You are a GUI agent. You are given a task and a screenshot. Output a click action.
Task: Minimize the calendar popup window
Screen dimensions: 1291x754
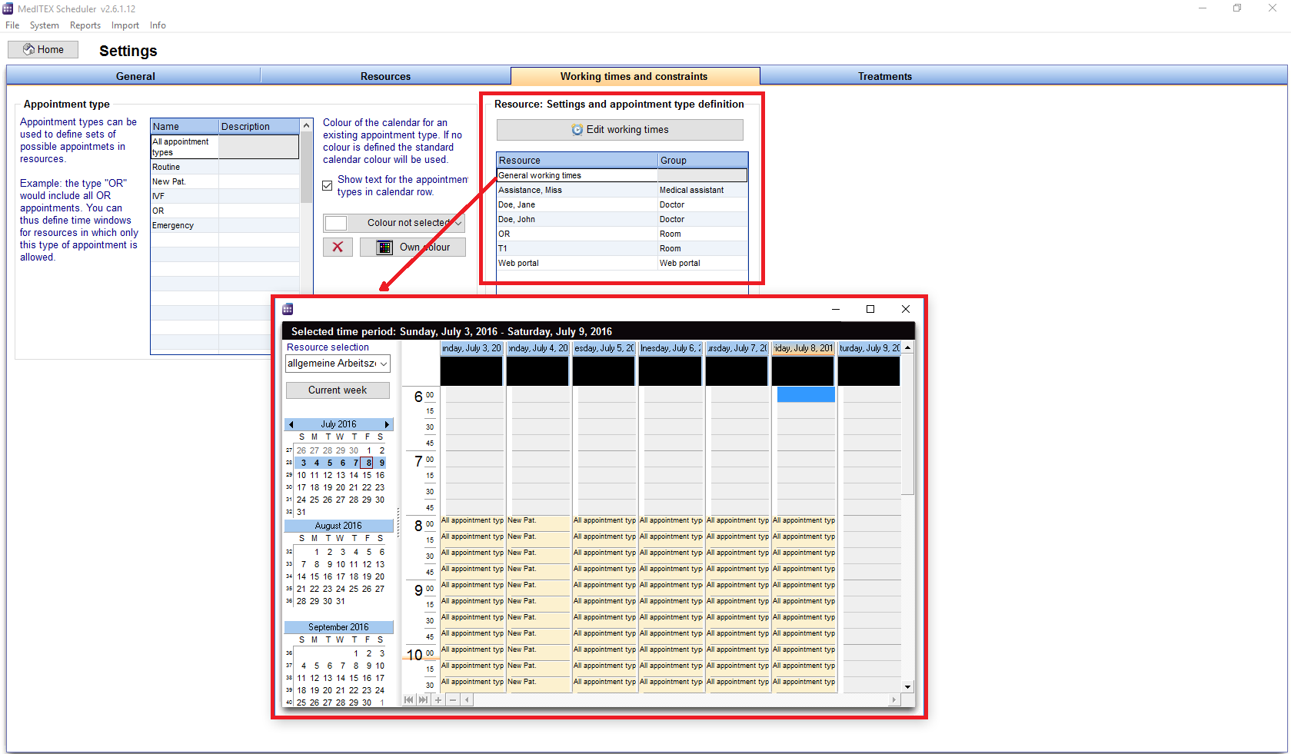pyautogui.click(x=836, y=309)
